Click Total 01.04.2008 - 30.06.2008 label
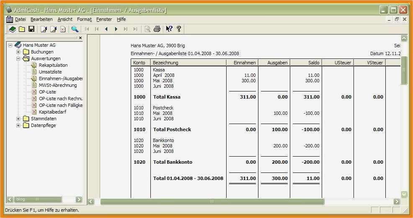The image size is (413, 218). [188, 178]
